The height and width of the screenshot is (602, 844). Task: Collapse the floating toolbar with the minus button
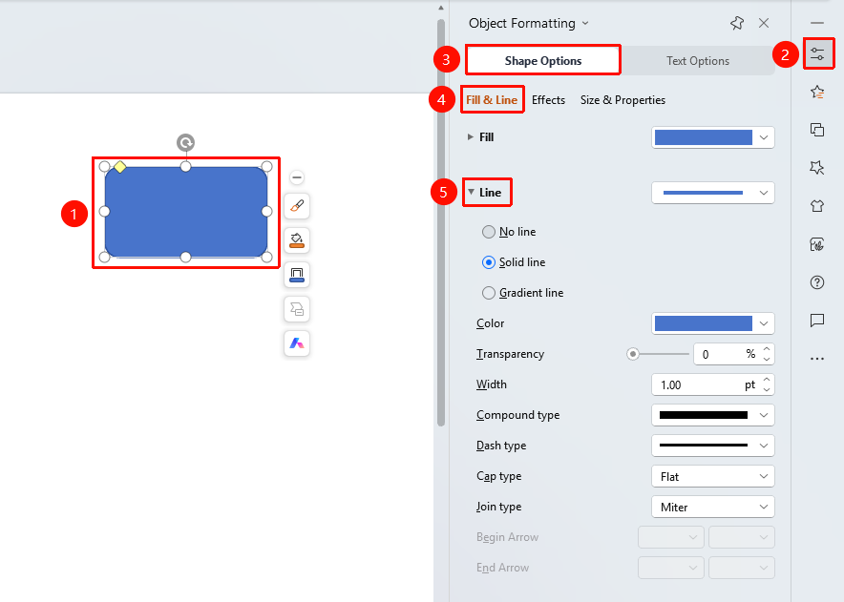(297, 177)
